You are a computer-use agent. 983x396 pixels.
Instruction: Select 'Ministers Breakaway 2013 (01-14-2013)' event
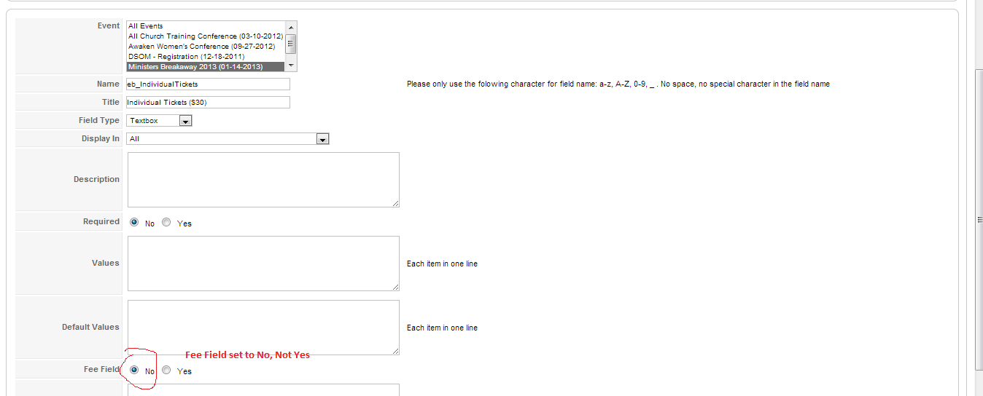pyautogui.click(x=206, y=67)
